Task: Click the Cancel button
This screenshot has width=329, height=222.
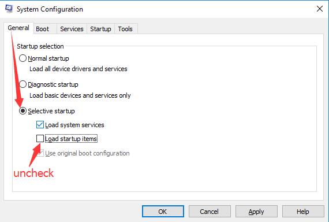Action: click(210, 211)
